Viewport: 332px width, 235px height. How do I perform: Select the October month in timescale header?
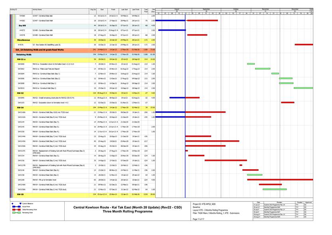pyautogui.click(x=236, y=9)
